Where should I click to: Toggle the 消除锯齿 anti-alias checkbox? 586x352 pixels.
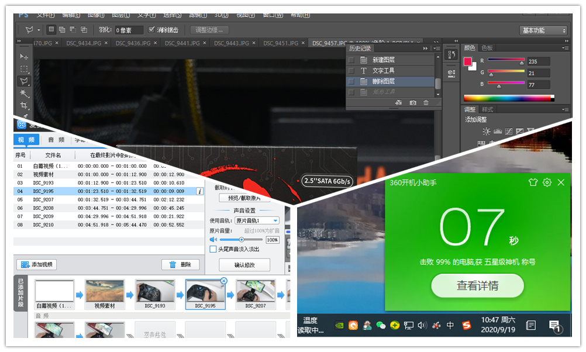[151, 29]
